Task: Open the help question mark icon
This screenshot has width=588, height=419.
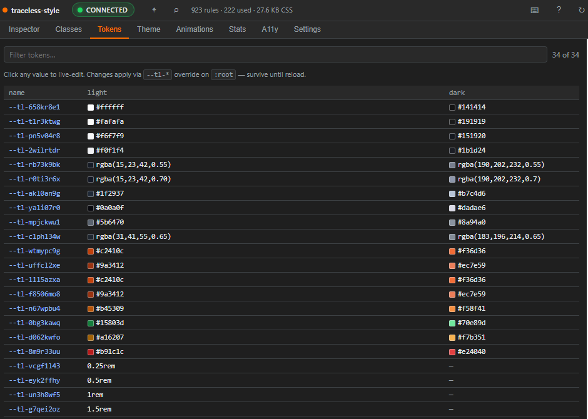Action: pyautogui.click(x=559, y=10)
